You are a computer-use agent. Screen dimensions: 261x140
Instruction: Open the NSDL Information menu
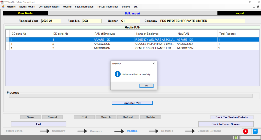[x=84, y=7]
